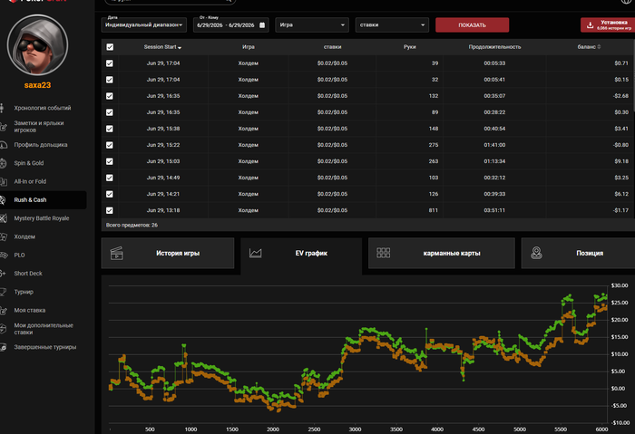Click the saxa23 username link
Screen dimensions: 635x434
click(37, 85)
